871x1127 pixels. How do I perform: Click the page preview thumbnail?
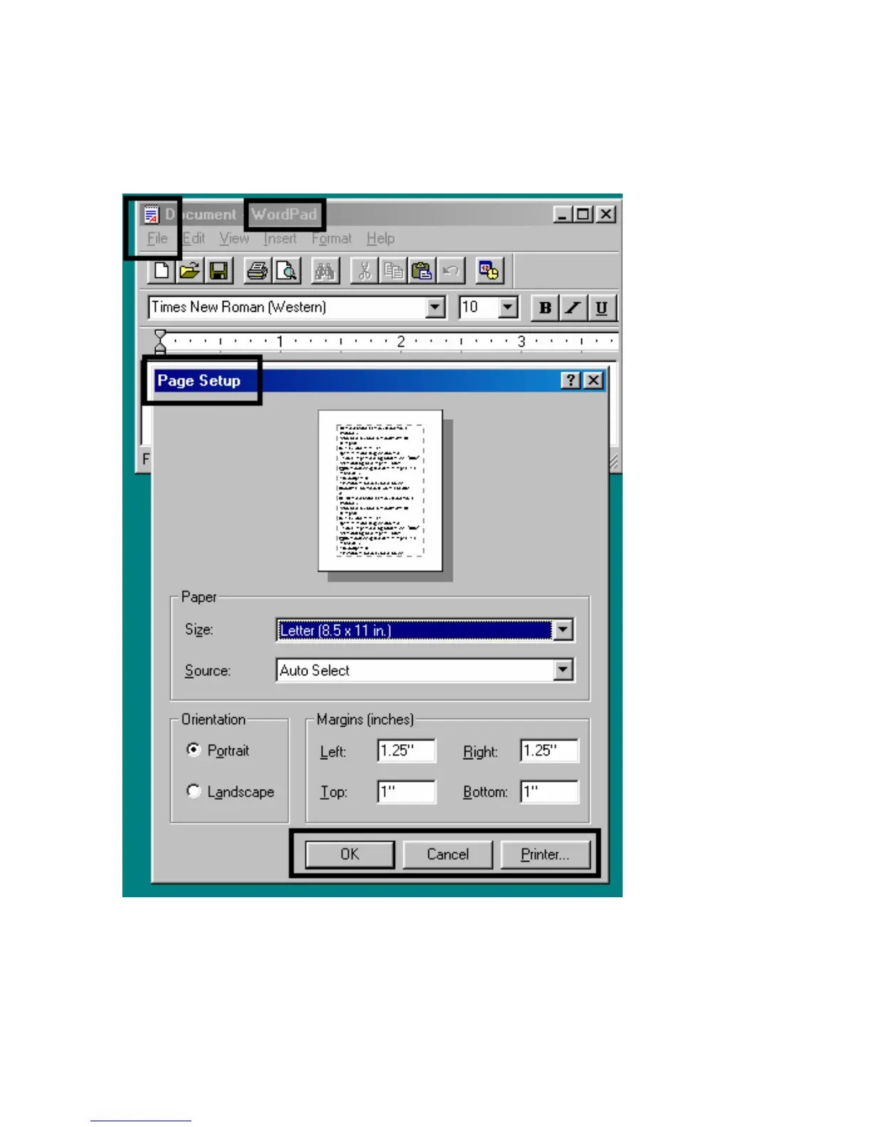coord(381,490)
